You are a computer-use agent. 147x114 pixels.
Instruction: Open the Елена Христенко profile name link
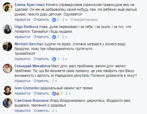30,5
